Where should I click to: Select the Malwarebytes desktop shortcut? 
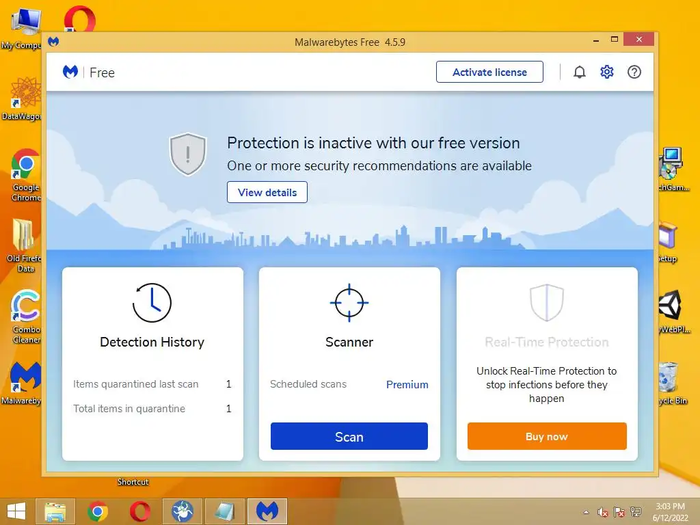(23, 383)
